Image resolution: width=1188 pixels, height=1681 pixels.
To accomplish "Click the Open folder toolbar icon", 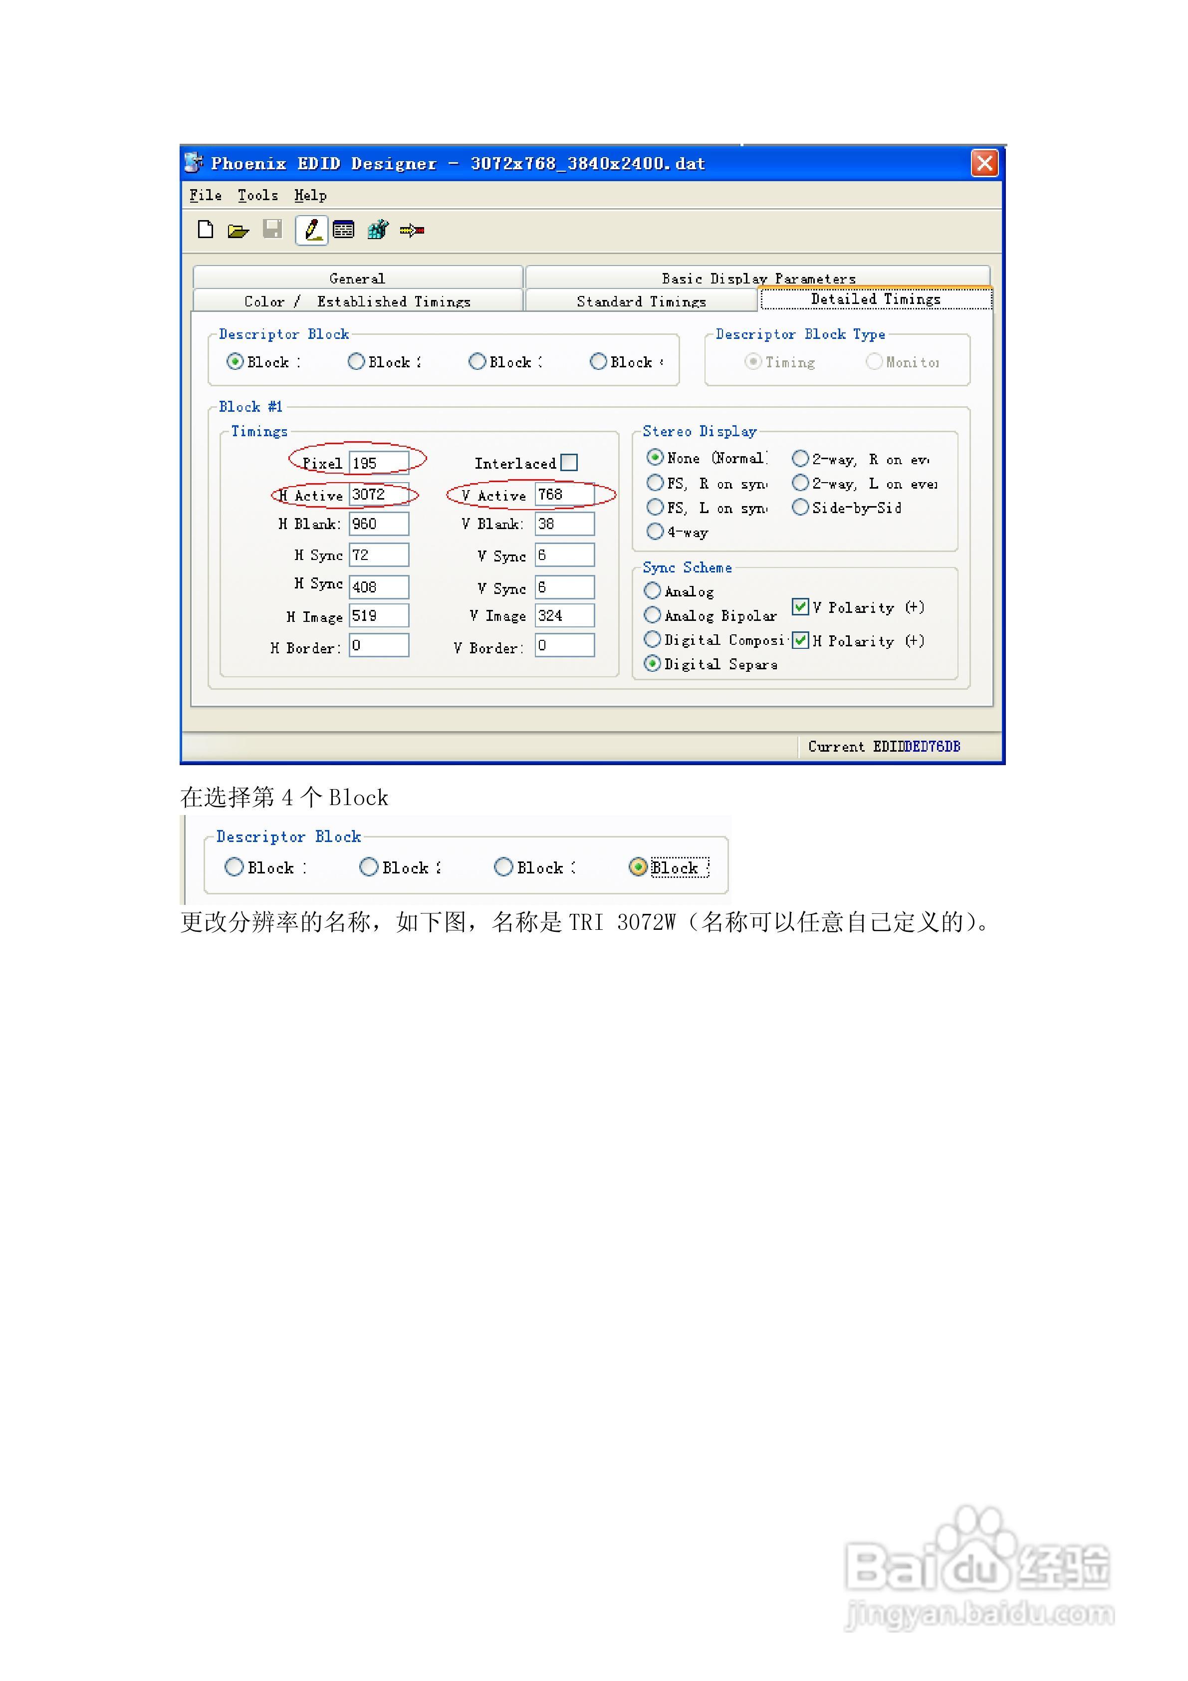I will click(x=238, y=232).
